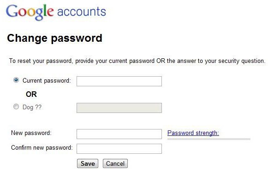Select the Current password radio button
268x174 pixels.
16,80
